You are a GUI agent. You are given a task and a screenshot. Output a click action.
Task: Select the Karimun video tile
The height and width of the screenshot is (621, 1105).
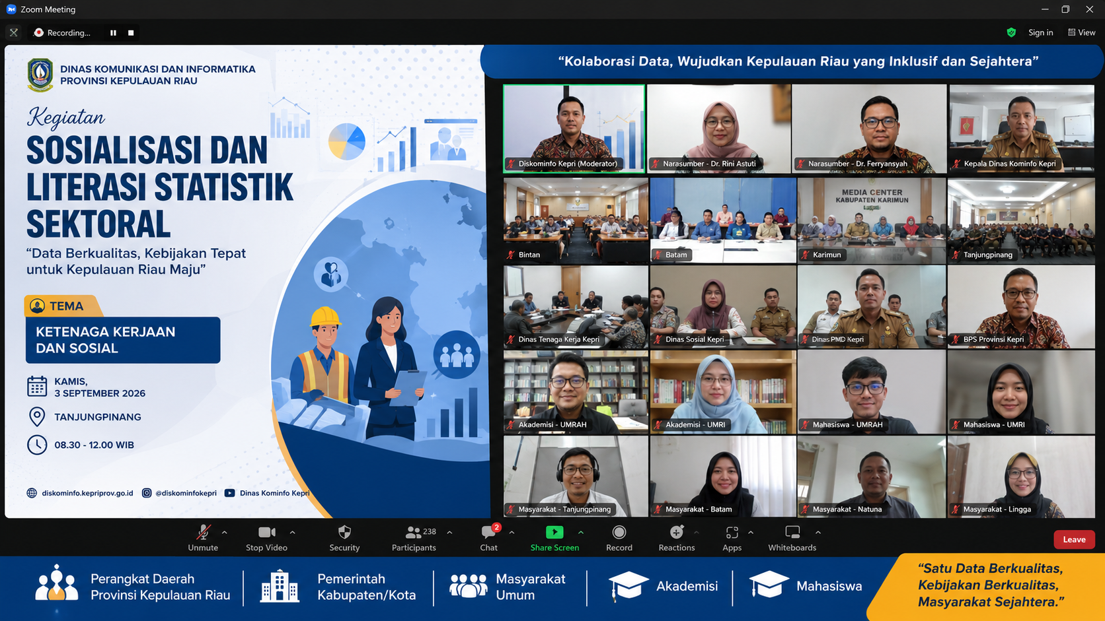click(872, 220)
